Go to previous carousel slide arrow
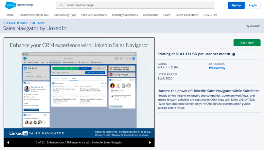This screenshot has width=264, height=150. point(8,142)
